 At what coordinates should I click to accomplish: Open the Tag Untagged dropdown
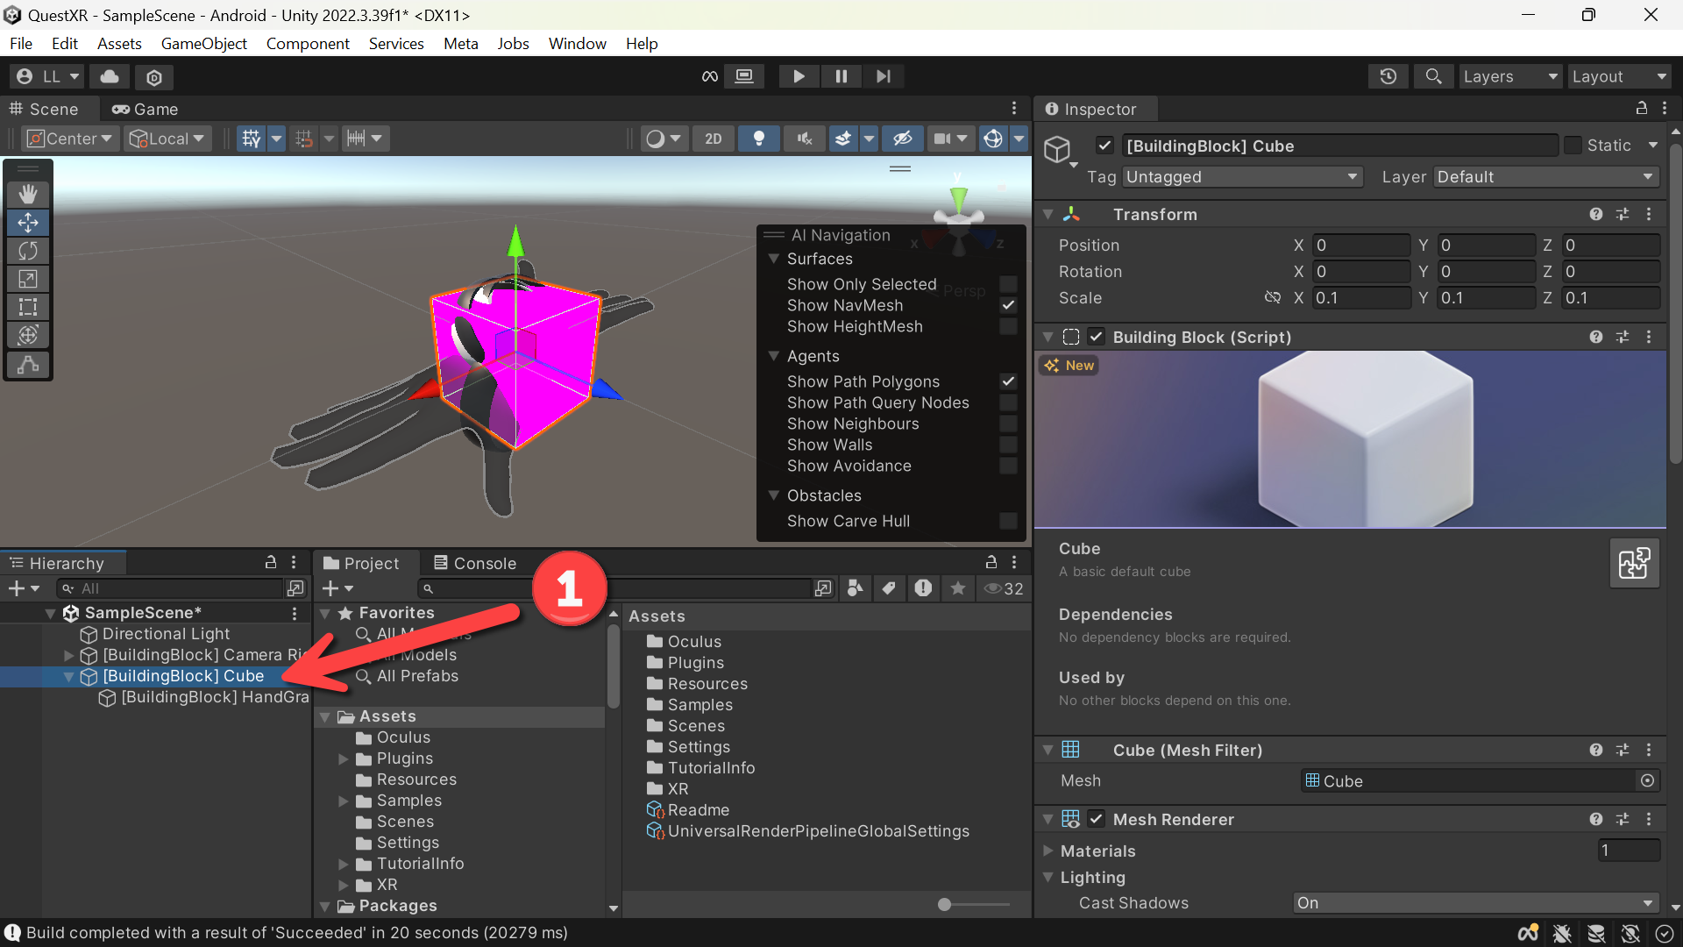coord(1243,177)
